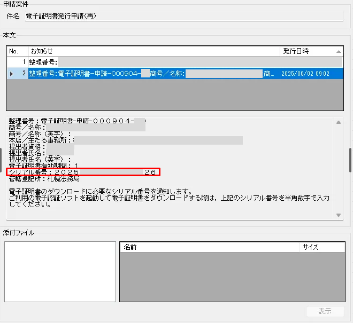Click the 名前 attachment column header
Viewport: 353px width, 323px height.
tap(209, 247)
